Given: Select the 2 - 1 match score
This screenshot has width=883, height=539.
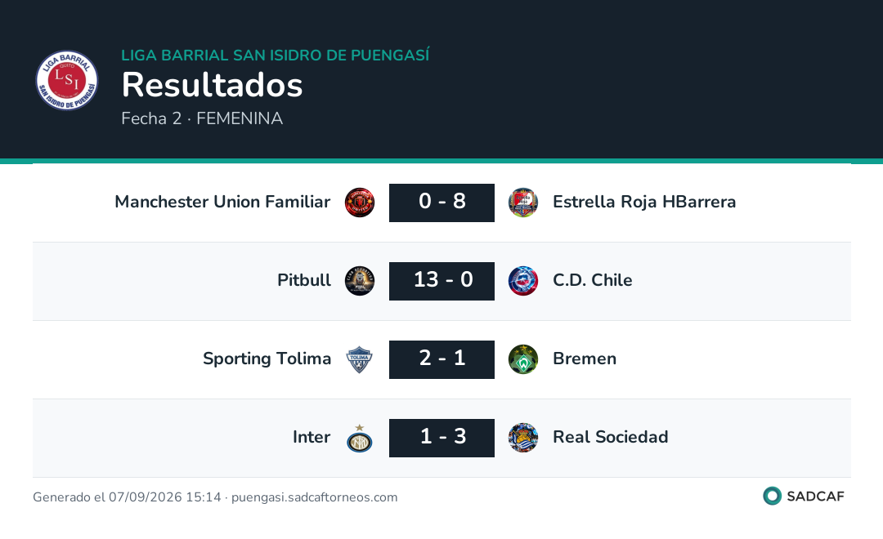Looking at the screenshot, I should 442,359.
